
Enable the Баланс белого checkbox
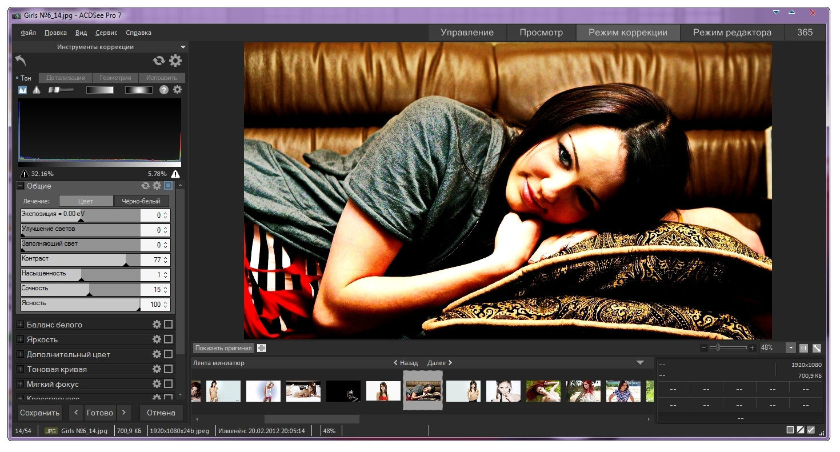tap(168, 325)
